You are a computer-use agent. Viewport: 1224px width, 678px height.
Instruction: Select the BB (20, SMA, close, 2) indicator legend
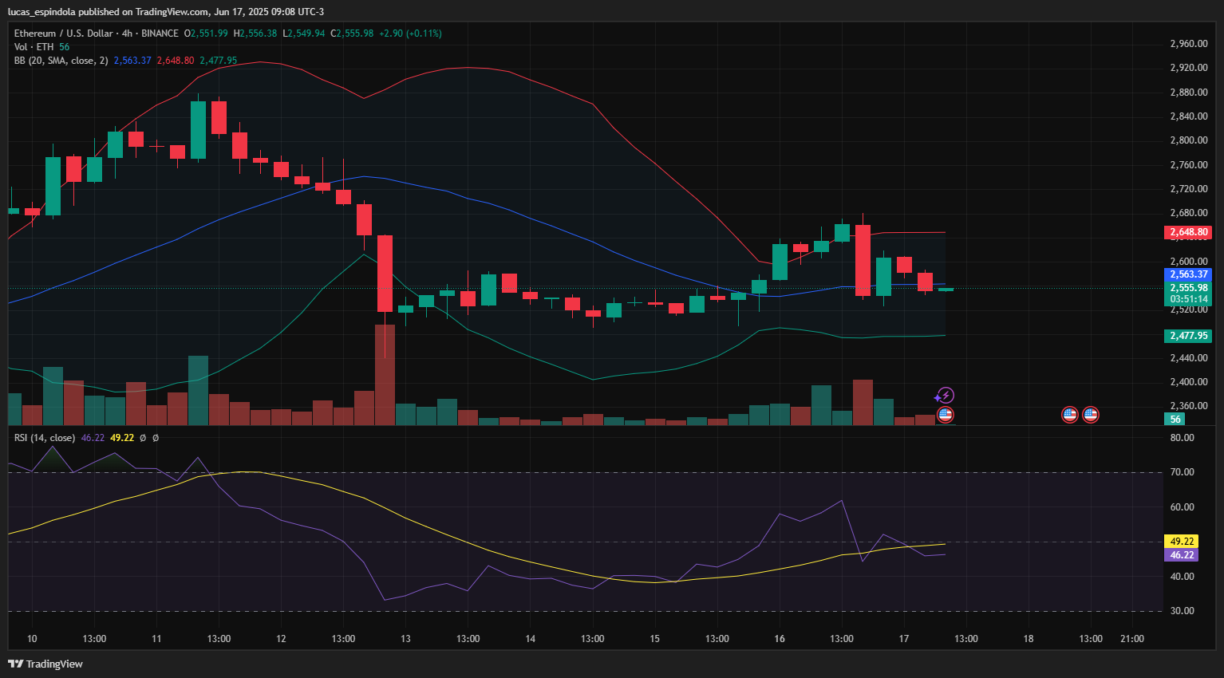[61, 61]
